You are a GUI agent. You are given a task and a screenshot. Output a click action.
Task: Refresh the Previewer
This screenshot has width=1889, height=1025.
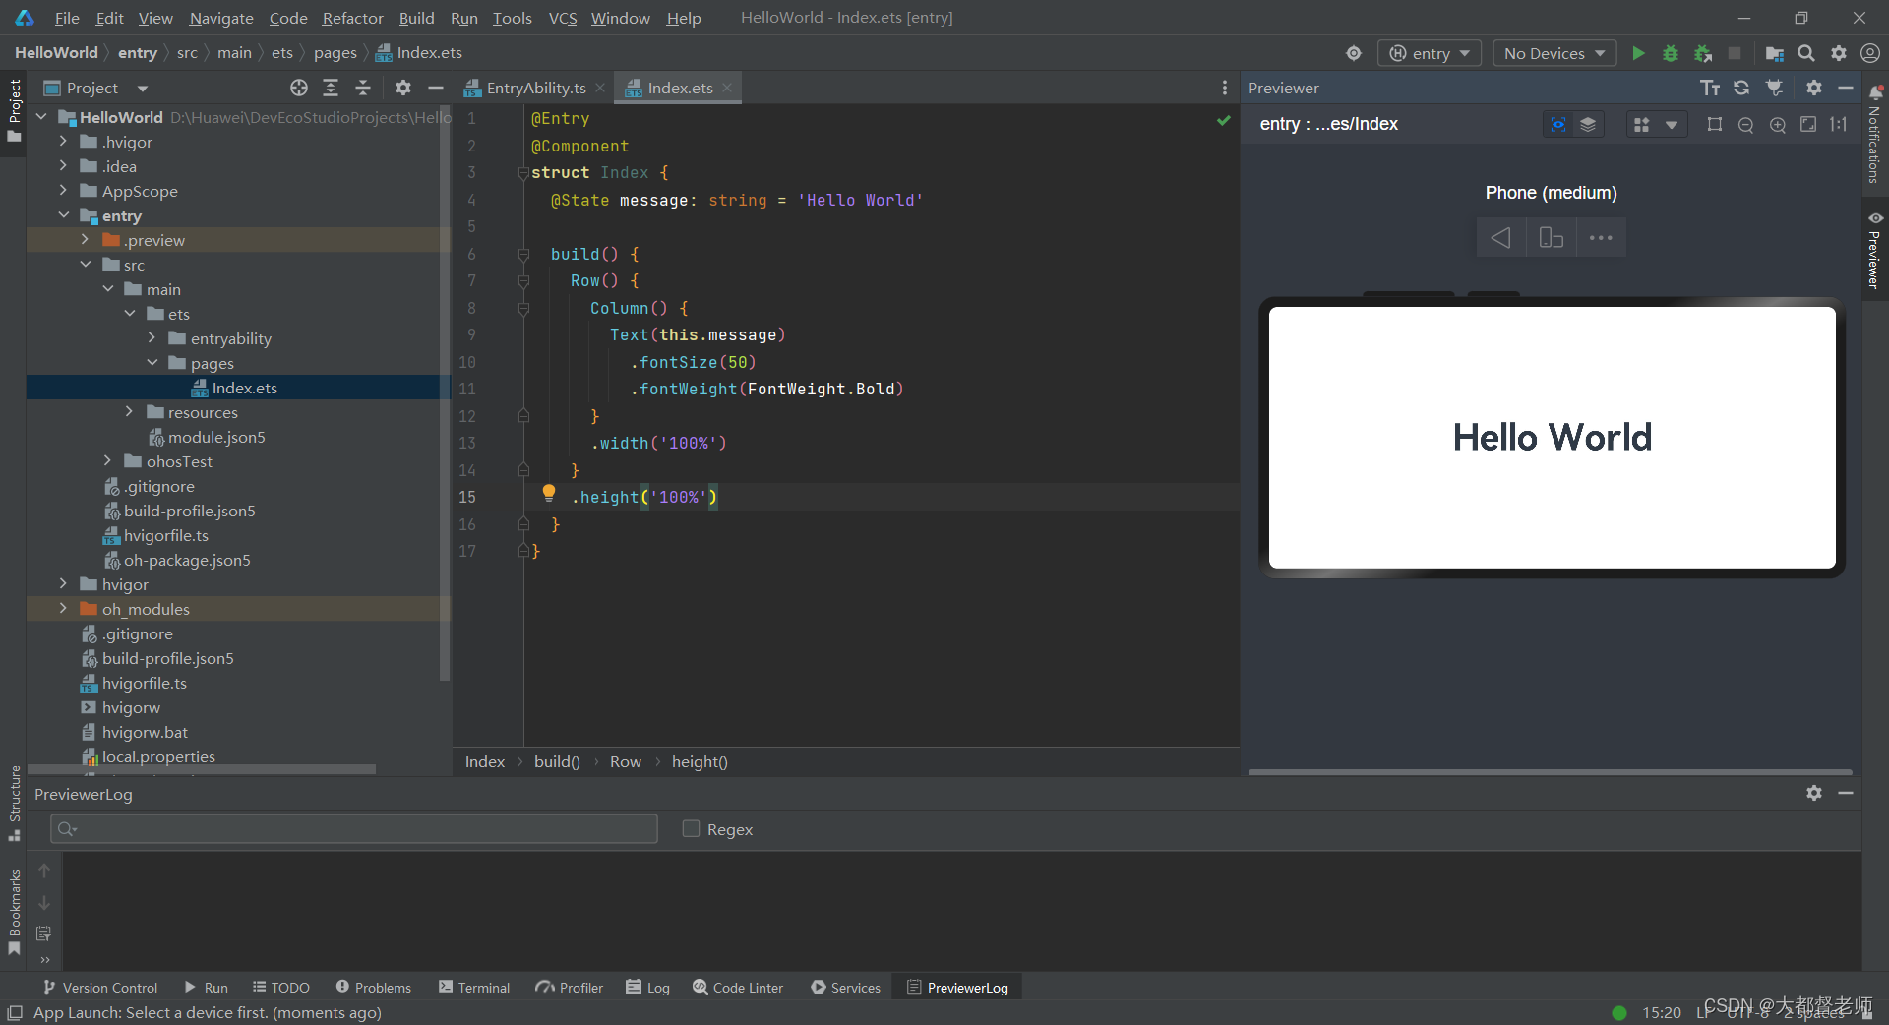[1741, 88]
